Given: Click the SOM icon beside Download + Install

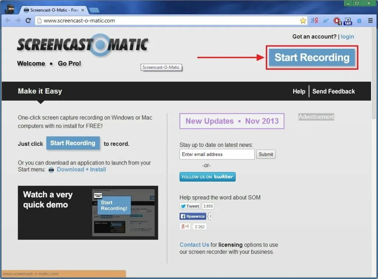Looking at the screenshot, I should tap(51, 170).
